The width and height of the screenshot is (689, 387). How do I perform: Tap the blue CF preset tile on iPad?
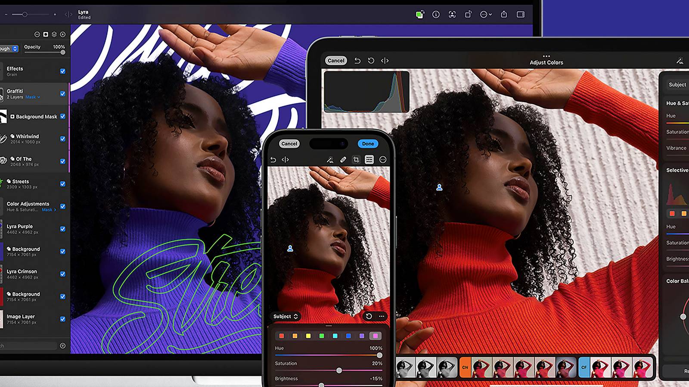click(x=584, y=367)
